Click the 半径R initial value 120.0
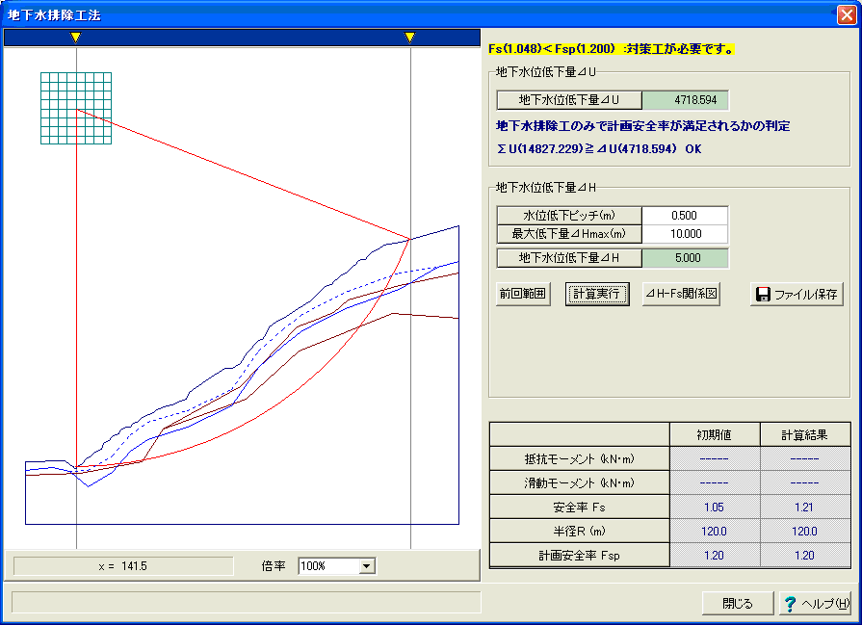Screen dimensions: 862x625 714,532
